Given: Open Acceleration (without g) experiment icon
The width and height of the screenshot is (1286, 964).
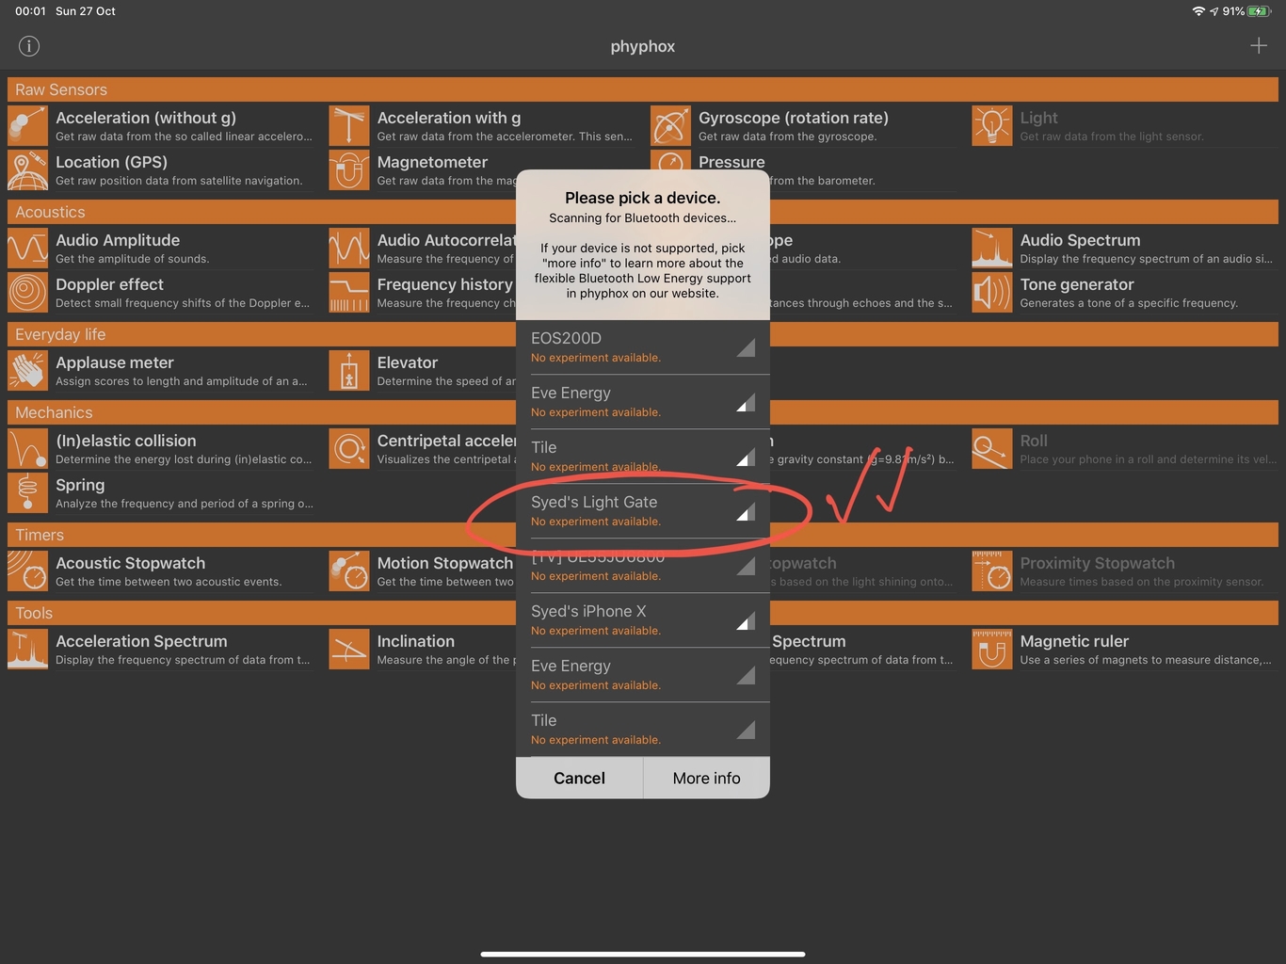Looking at the screenshot, I should coord(27,126).
